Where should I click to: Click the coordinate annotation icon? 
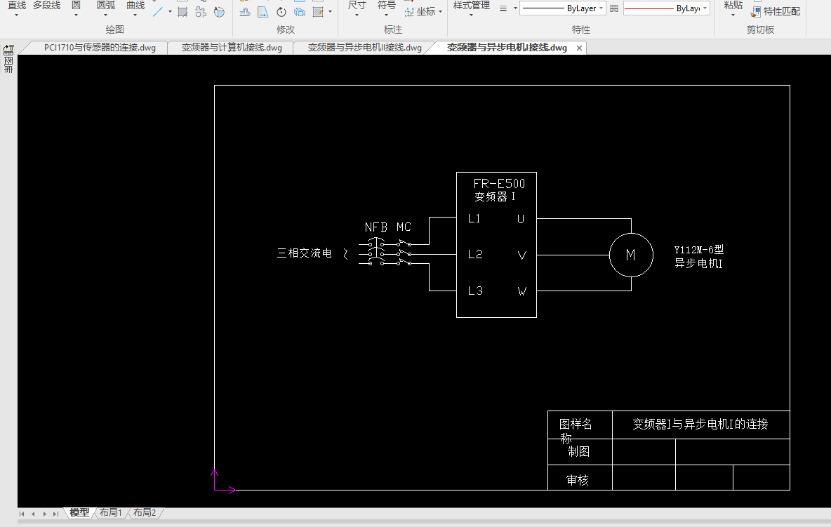pyautogui.click(x=409, y=12)
